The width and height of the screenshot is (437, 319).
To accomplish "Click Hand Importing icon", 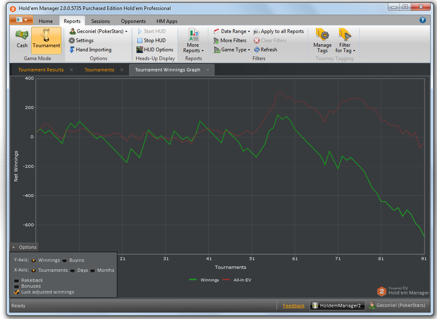I will click(72, 50).
